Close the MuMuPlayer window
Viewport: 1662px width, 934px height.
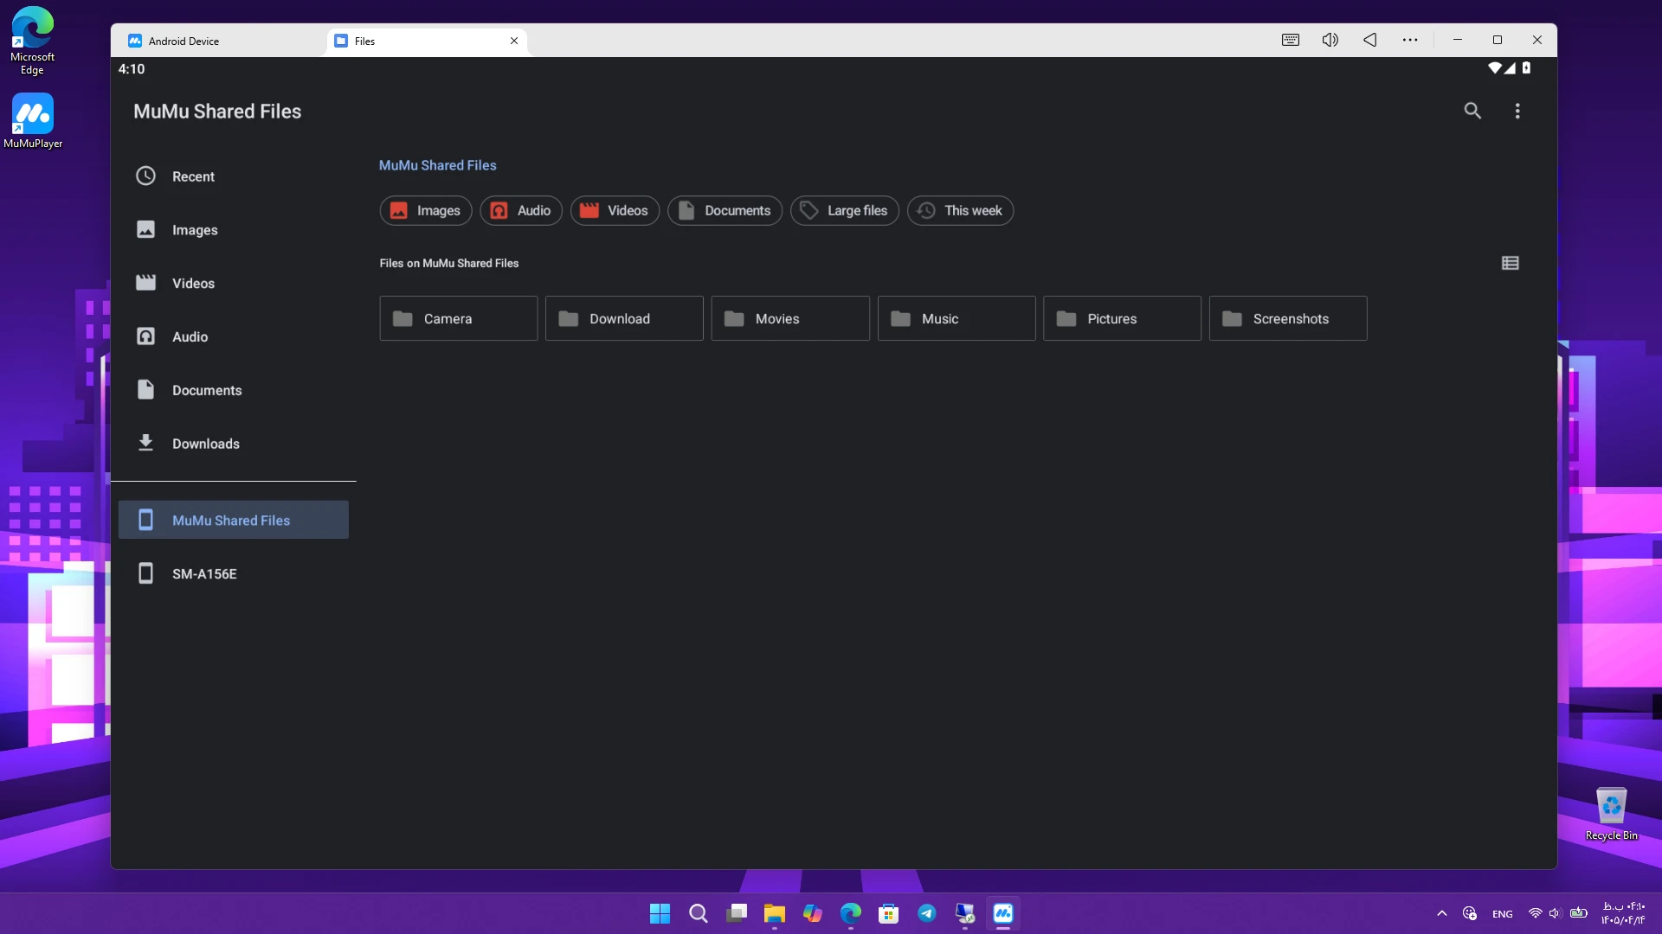pos(1537,40)
